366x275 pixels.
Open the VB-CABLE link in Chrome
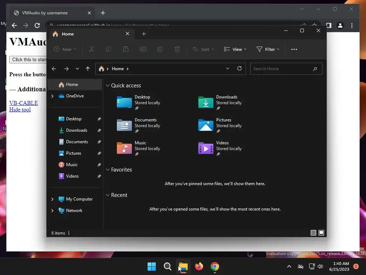24,103
